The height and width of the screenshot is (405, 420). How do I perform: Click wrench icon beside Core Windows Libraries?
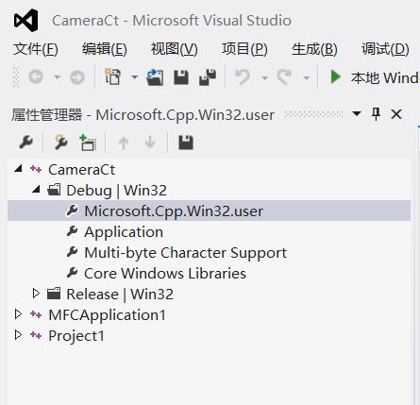73,273
